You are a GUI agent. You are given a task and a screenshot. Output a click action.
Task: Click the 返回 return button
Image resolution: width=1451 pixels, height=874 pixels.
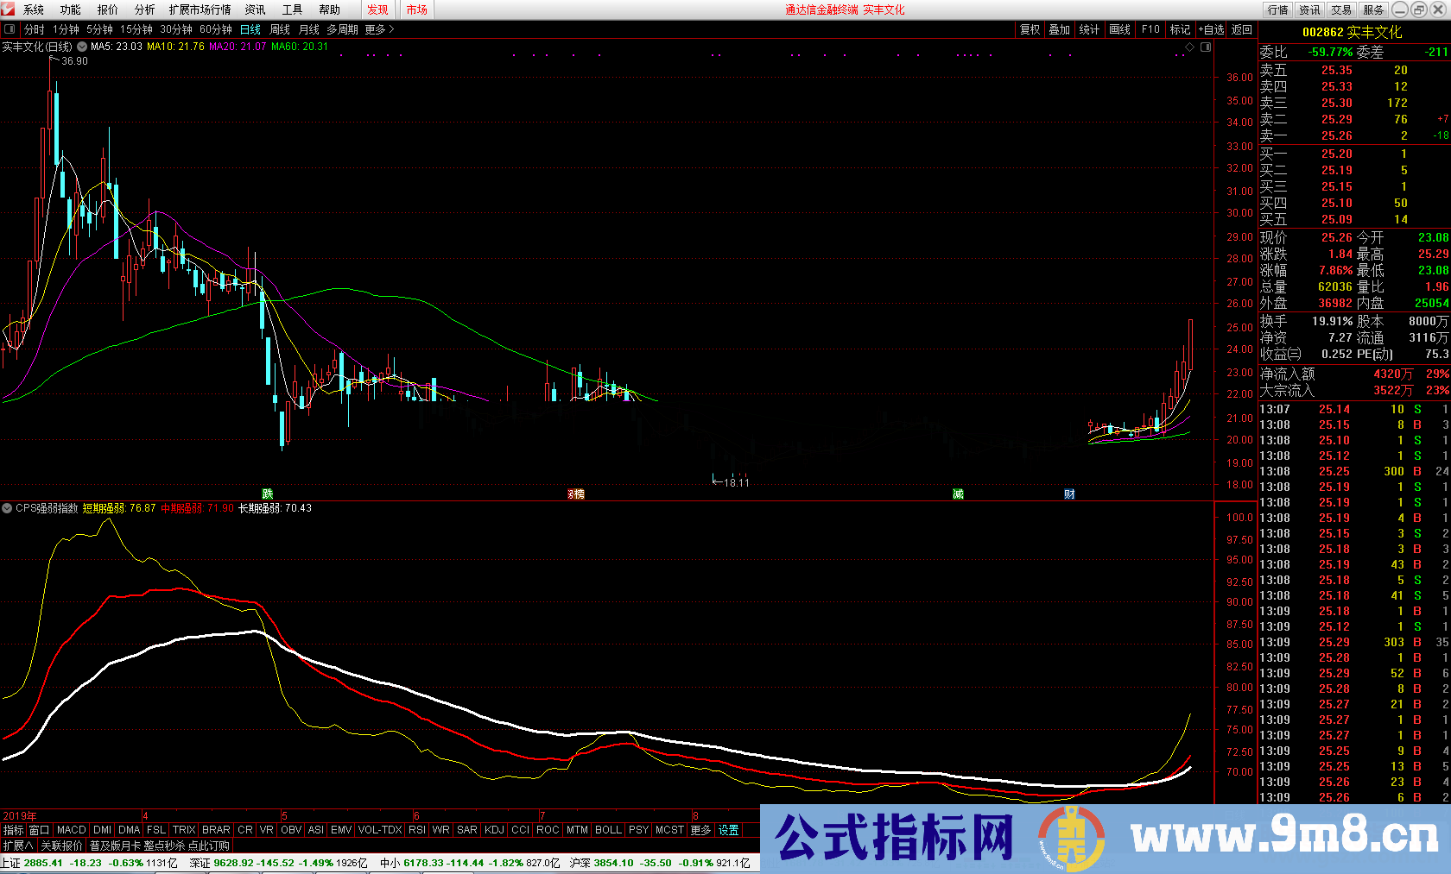click(1240, 28)
